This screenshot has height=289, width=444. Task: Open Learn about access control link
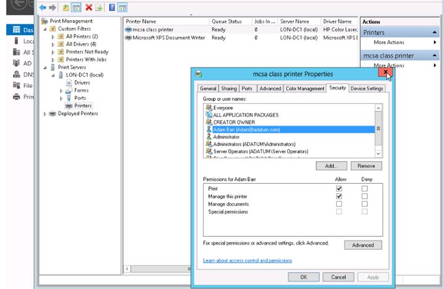[247, 260]
